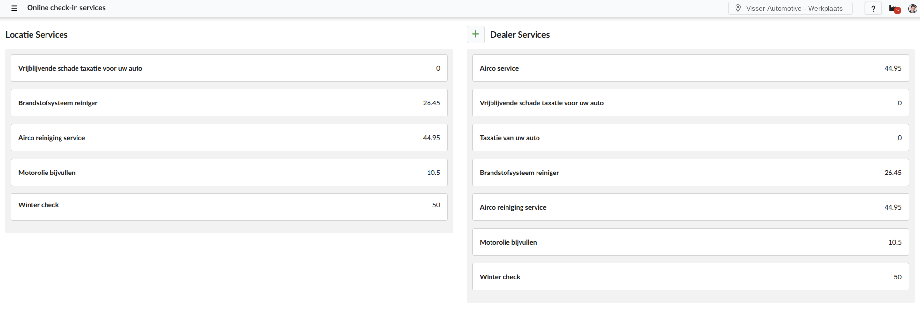Select Brandstofsysteem reiniger in Locatie Services
Viewport: 920px width, 334px height.
[x=229, y=103]
